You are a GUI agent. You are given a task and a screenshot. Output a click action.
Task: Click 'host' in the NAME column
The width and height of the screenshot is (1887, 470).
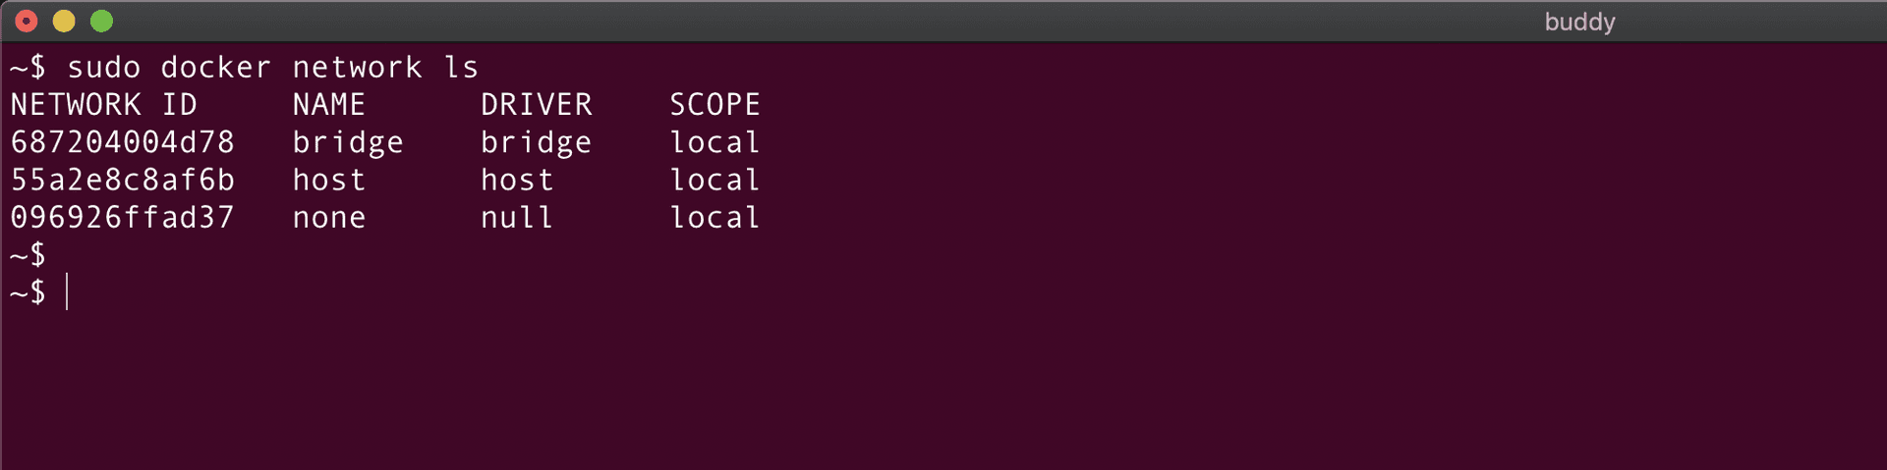[x=328, y=180]
